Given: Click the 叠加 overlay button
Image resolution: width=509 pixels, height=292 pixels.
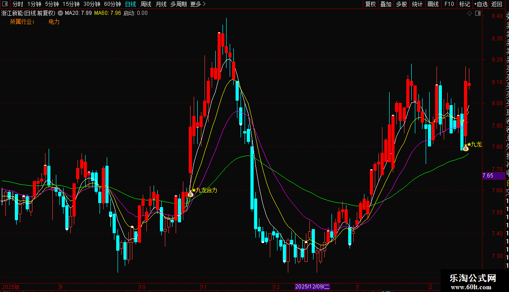Looking at the screenshot, I should click(x=386, y=4).
